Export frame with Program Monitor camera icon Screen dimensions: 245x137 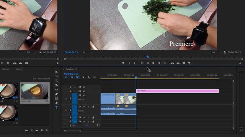184,63
